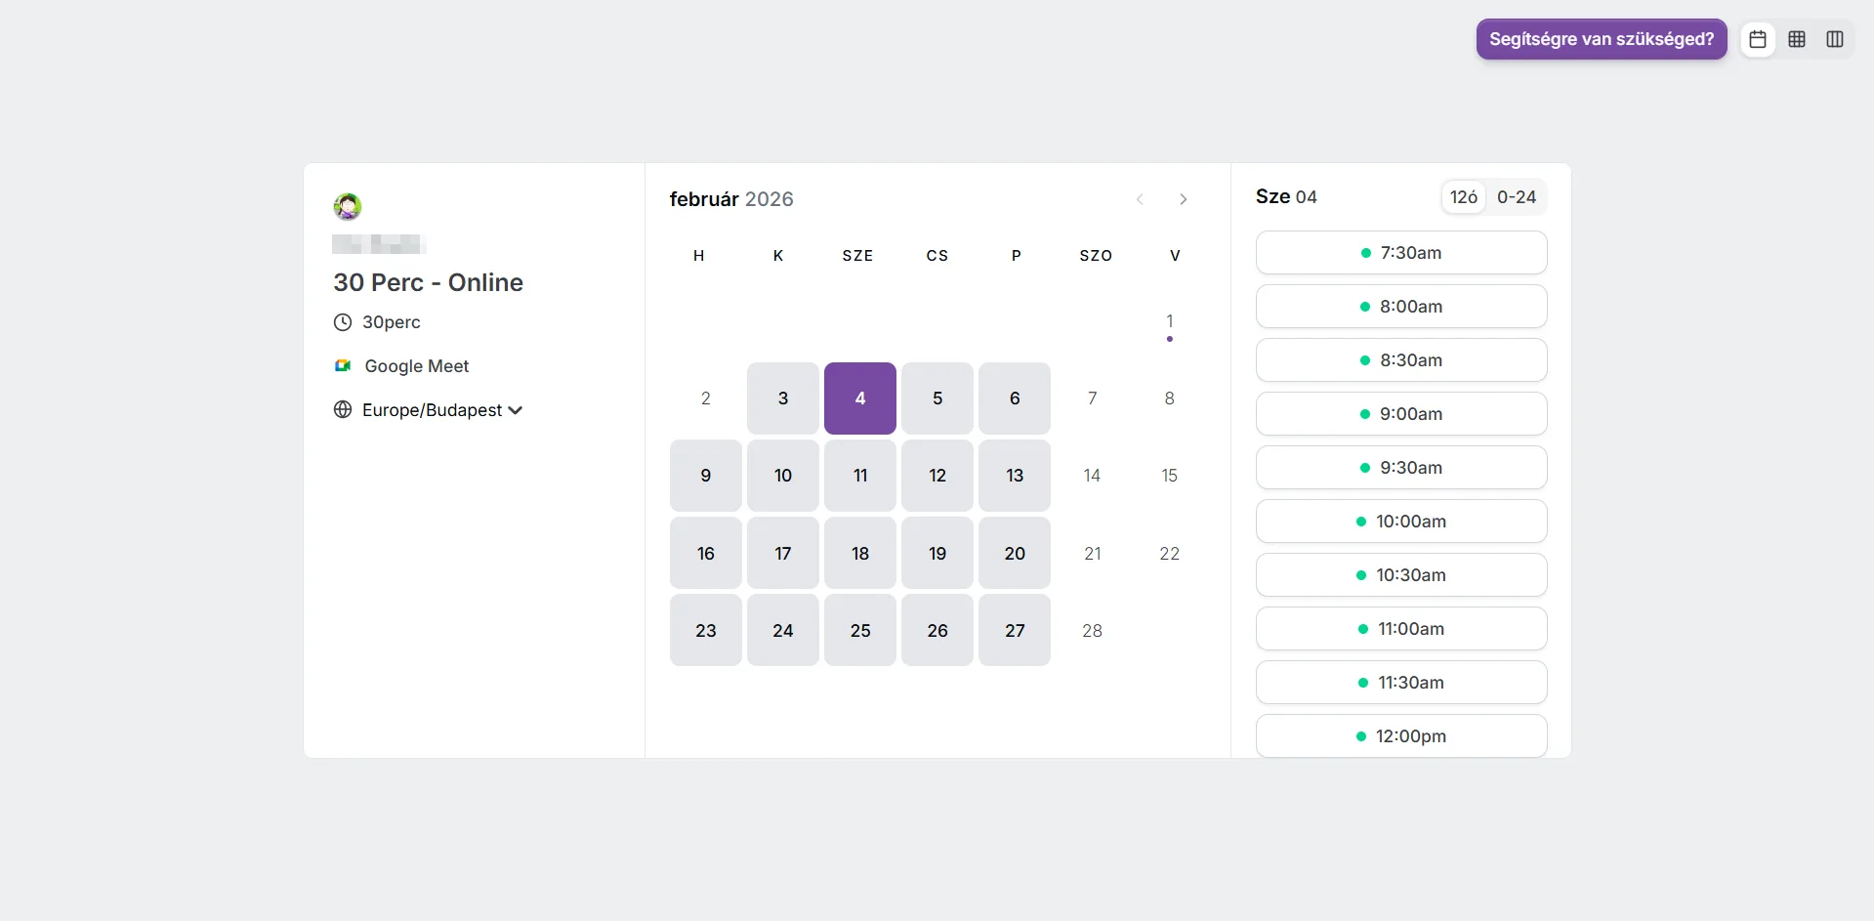The width and height of the screenshot is (1874, 921).
Task: Choose the 9:00am time slot
Action: (x=1401, y=414)
